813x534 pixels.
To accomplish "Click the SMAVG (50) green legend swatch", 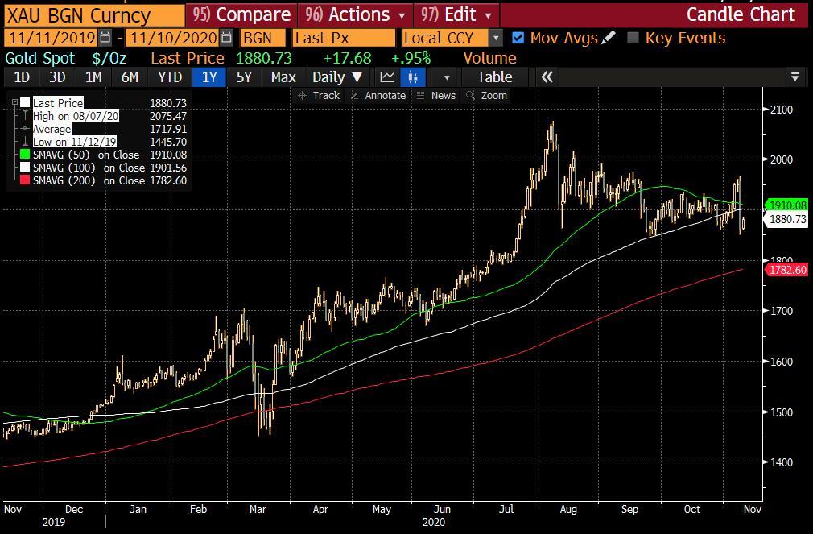I will tap(25, 155).
